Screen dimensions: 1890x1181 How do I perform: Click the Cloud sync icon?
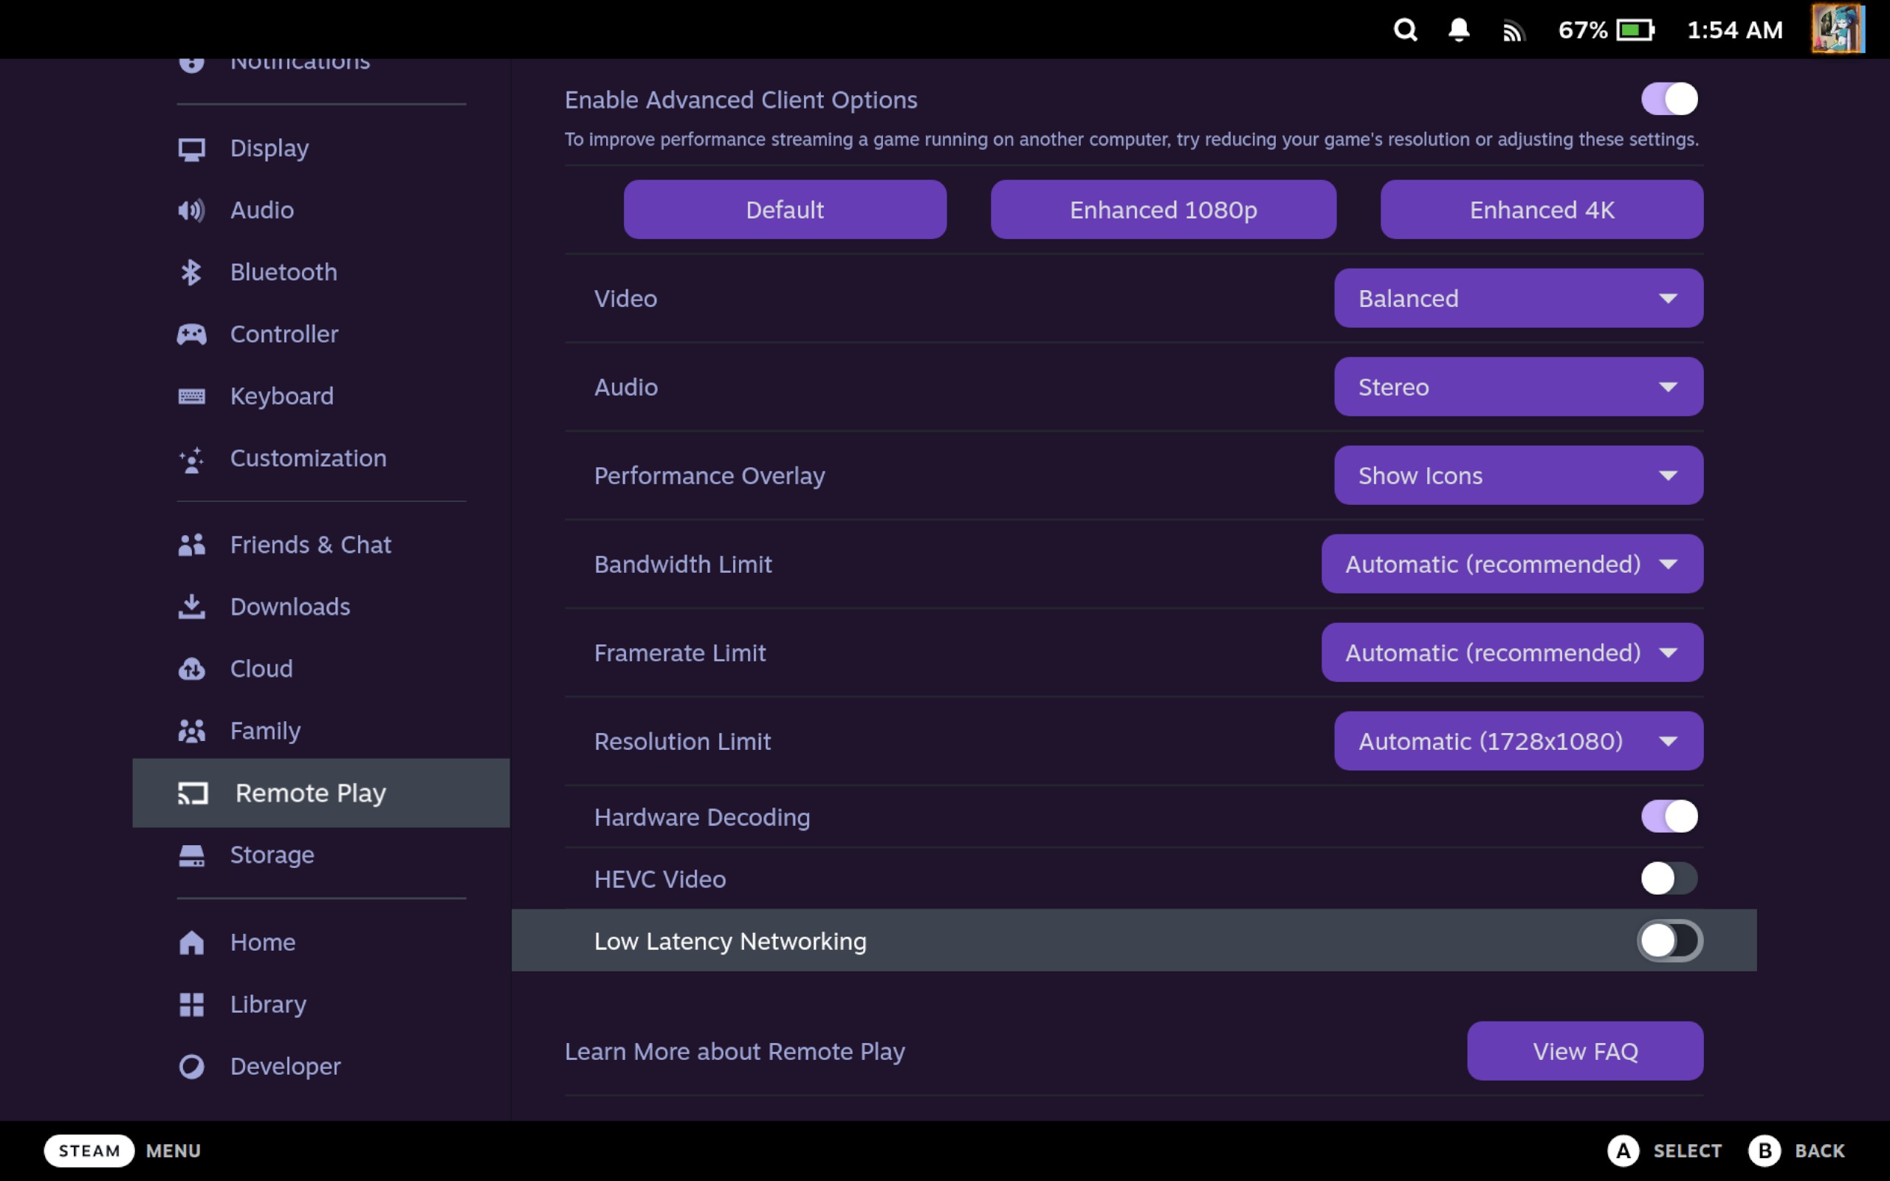[191, 669]
